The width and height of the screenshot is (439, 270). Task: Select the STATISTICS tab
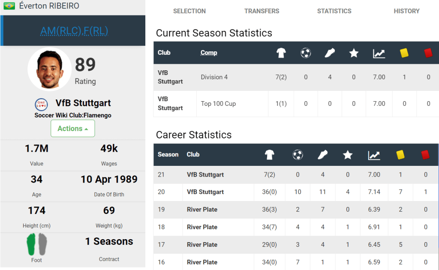tap(334, 11)
